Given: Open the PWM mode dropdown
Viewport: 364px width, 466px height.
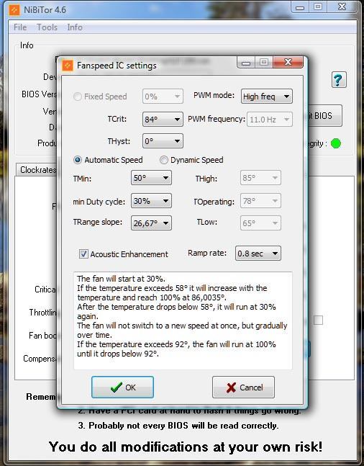Looking at the screenshot, I should [267, 97].
